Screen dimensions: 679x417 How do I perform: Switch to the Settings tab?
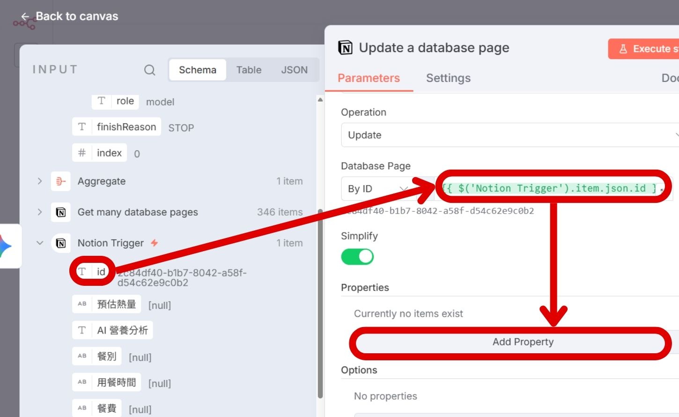pyautogui.click(x=448, y=78)
